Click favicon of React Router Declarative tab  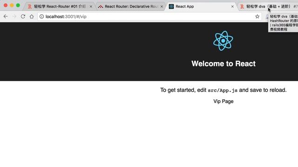tap(101, 6)
